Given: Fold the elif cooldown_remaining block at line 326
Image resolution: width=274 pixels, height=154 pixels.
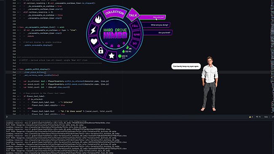Looking at the screenshot, I should coord(18,12).
